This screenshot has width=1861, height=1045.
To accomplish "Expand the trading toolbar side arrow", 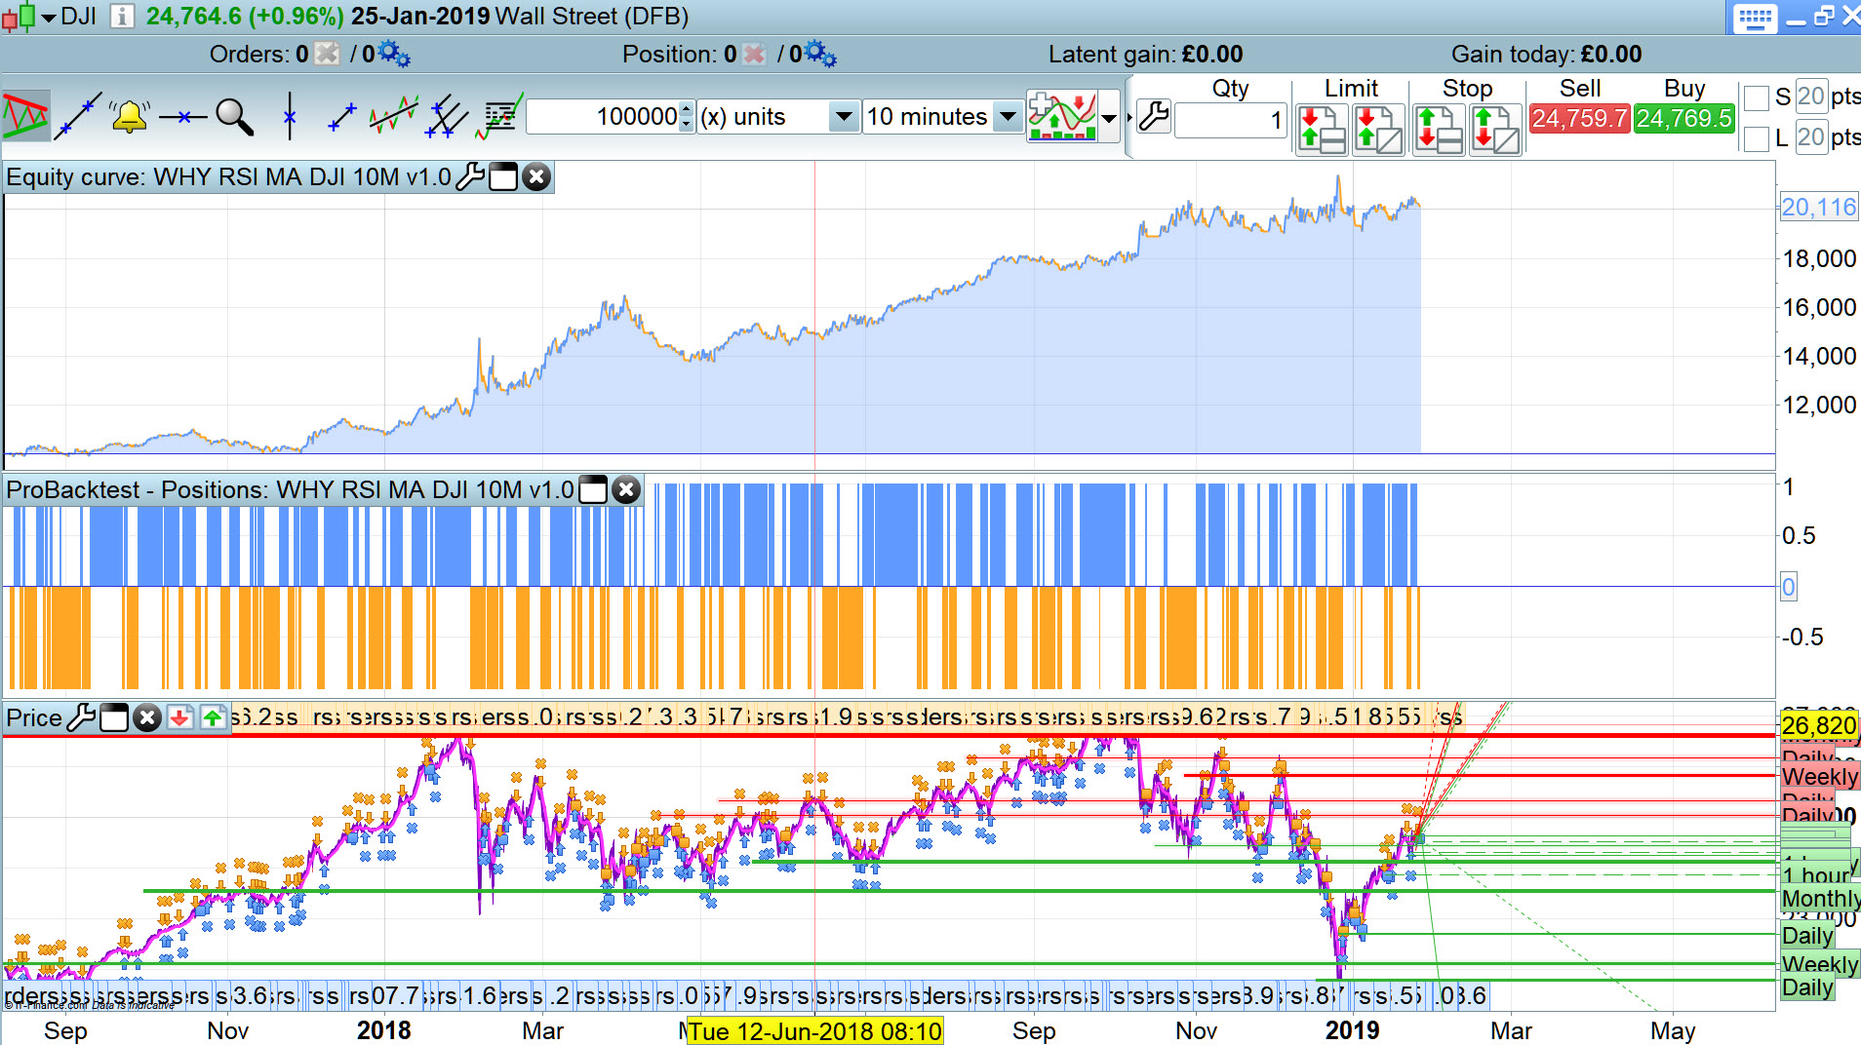I will (1129, 117).
